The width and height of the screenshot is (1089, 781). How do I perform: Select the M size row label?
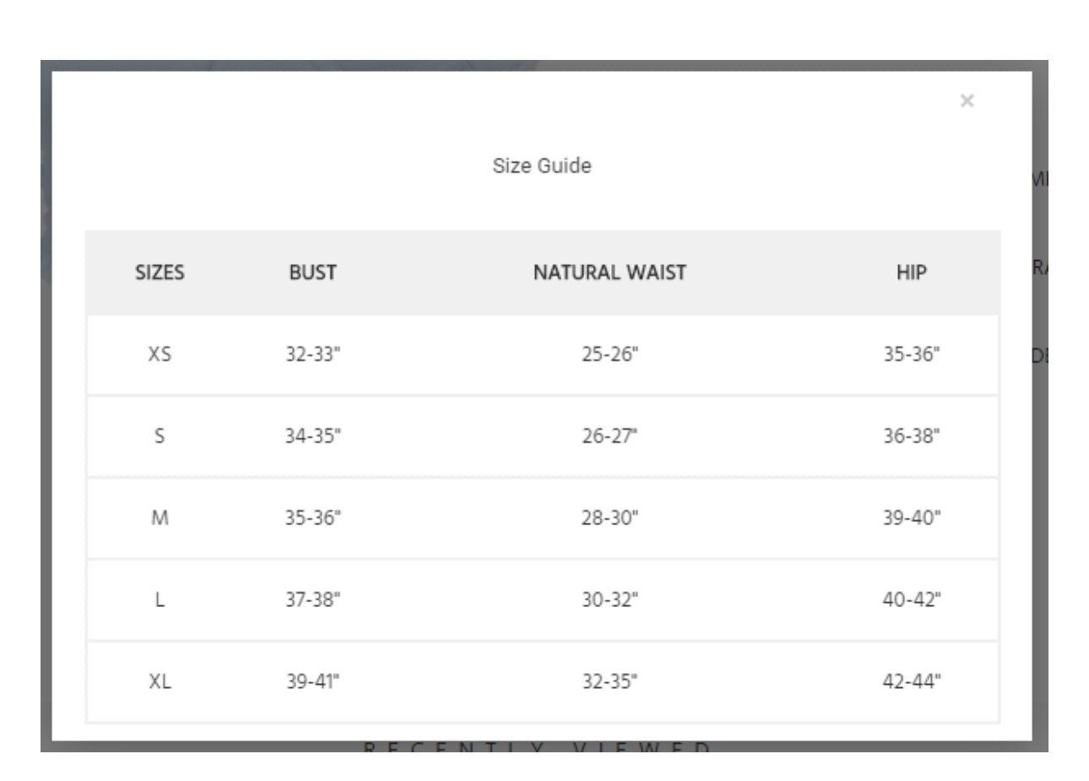click(160, 518)
